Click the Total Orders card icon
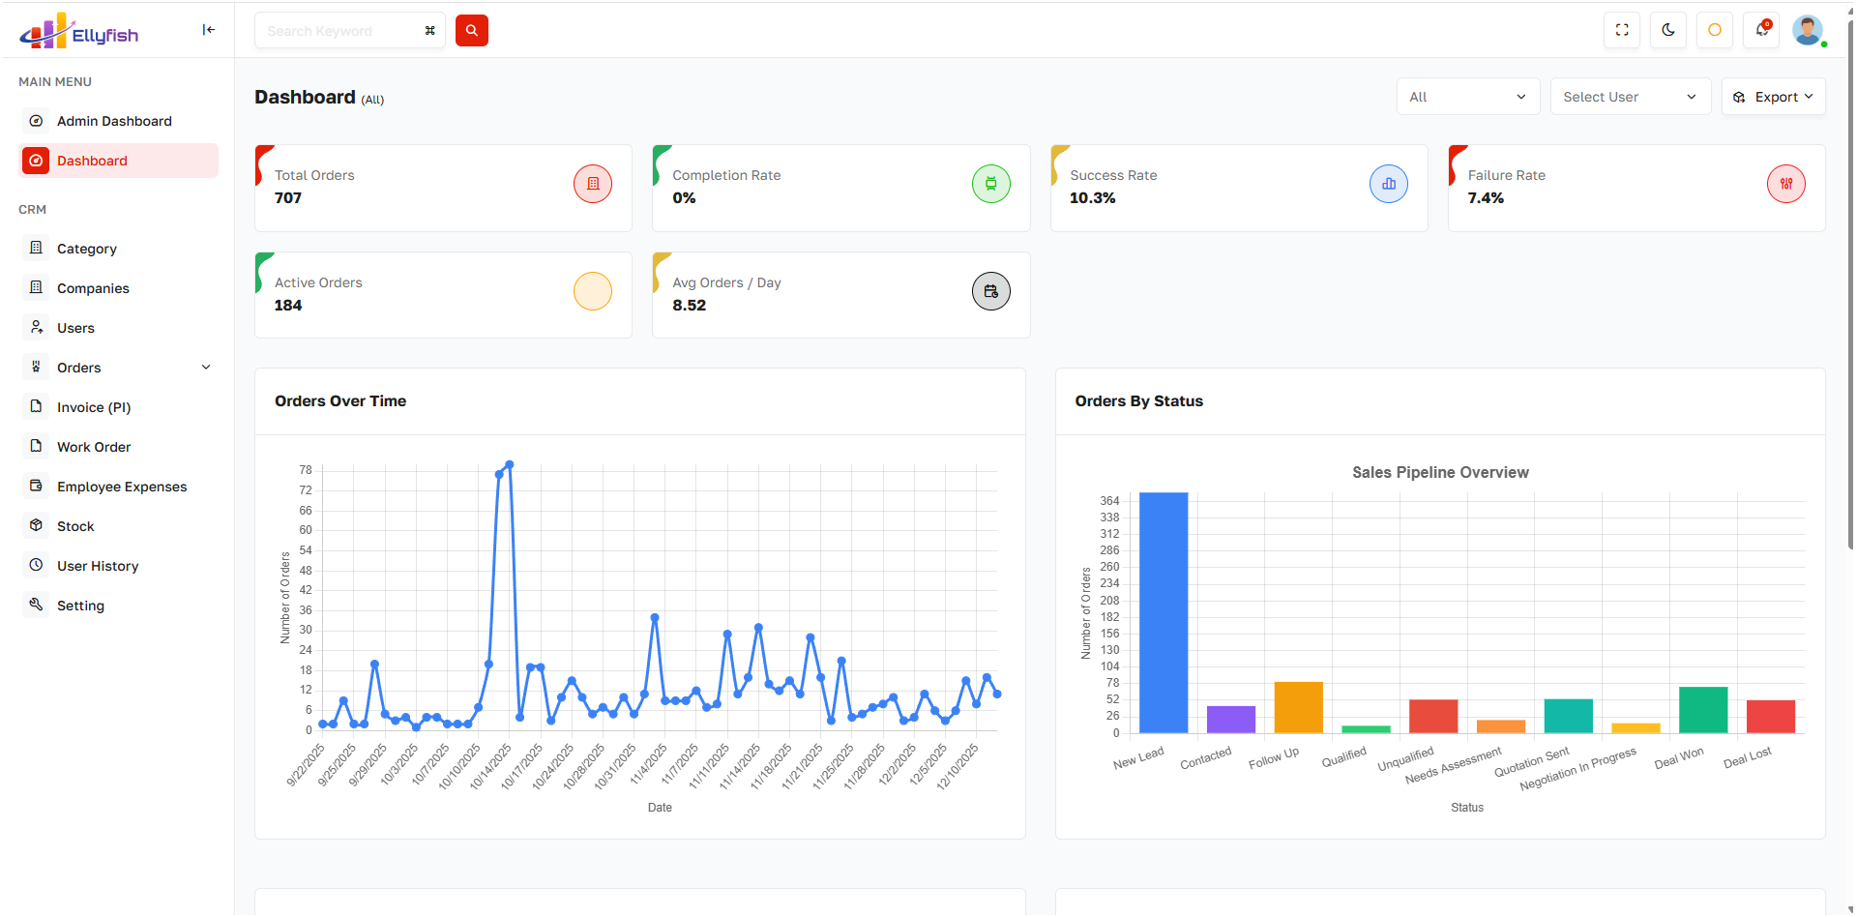This screenshot has height=917, width=1857. [x=593, y=184]
